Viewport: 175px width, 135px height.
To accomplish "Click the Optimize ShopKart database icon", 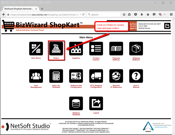I will 76,104.
